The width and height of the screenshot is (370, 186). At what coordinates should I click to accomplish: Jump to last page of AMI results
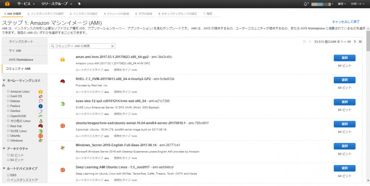(x=360, y=42)
